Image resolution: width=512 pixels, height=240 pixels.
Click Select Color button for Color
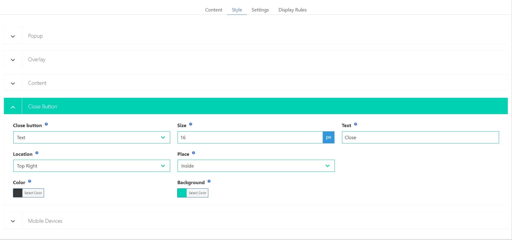coord(33,193)
